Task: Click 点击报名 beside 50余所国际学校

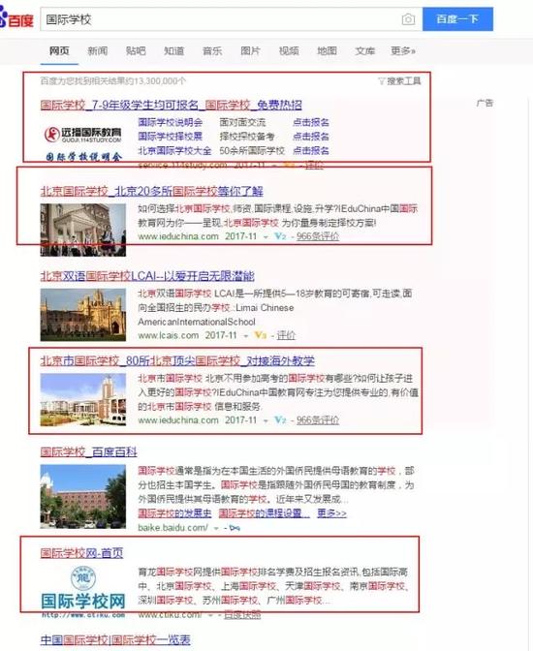Action: tap(311, 151)
